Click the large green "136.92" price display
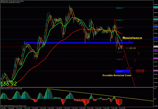Image resolution: width=158 pixels, height=109 pixels. pyautogui.click(x=8, y=84)
